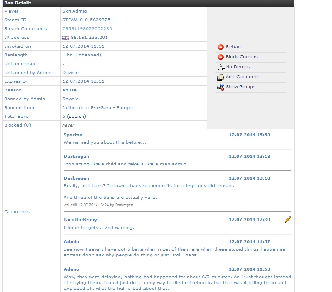
Task: Click the TacoTheBrony commenter name
Action: pos(80,220)
